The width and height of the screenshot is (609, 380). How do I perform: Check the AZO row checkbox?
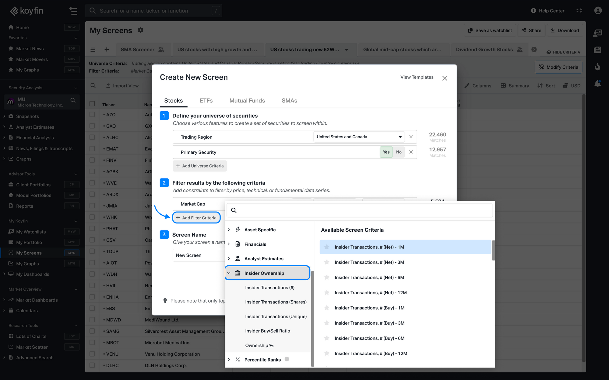click(x=92, y=115)
